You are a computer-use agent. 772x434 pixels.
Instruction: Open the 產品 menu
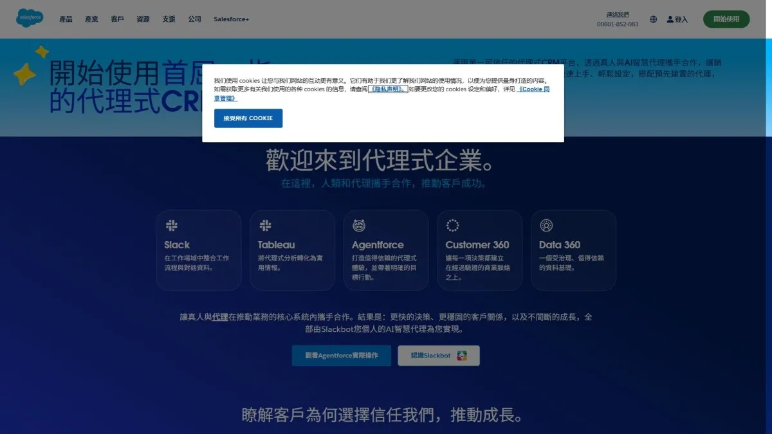pos(66,19)
